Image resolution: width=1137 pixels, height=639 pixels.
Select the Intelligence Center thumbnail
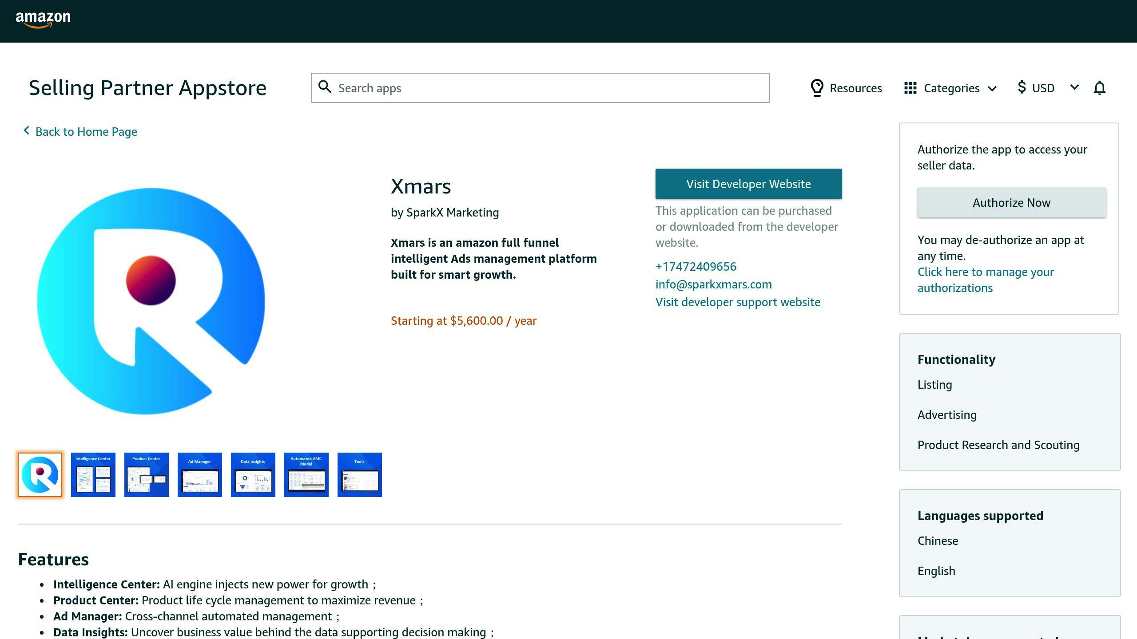[93, 474]
